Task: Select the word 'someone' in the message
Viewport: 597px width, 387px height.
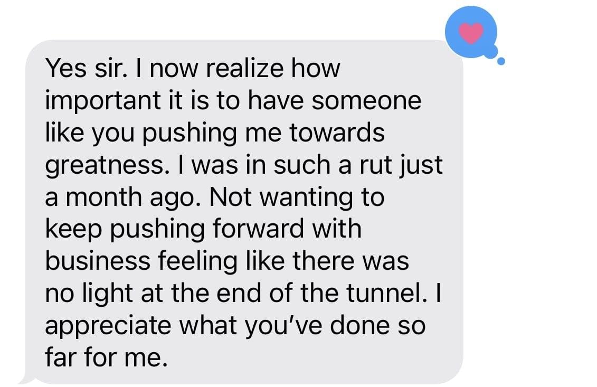Action: click(366, 101)
